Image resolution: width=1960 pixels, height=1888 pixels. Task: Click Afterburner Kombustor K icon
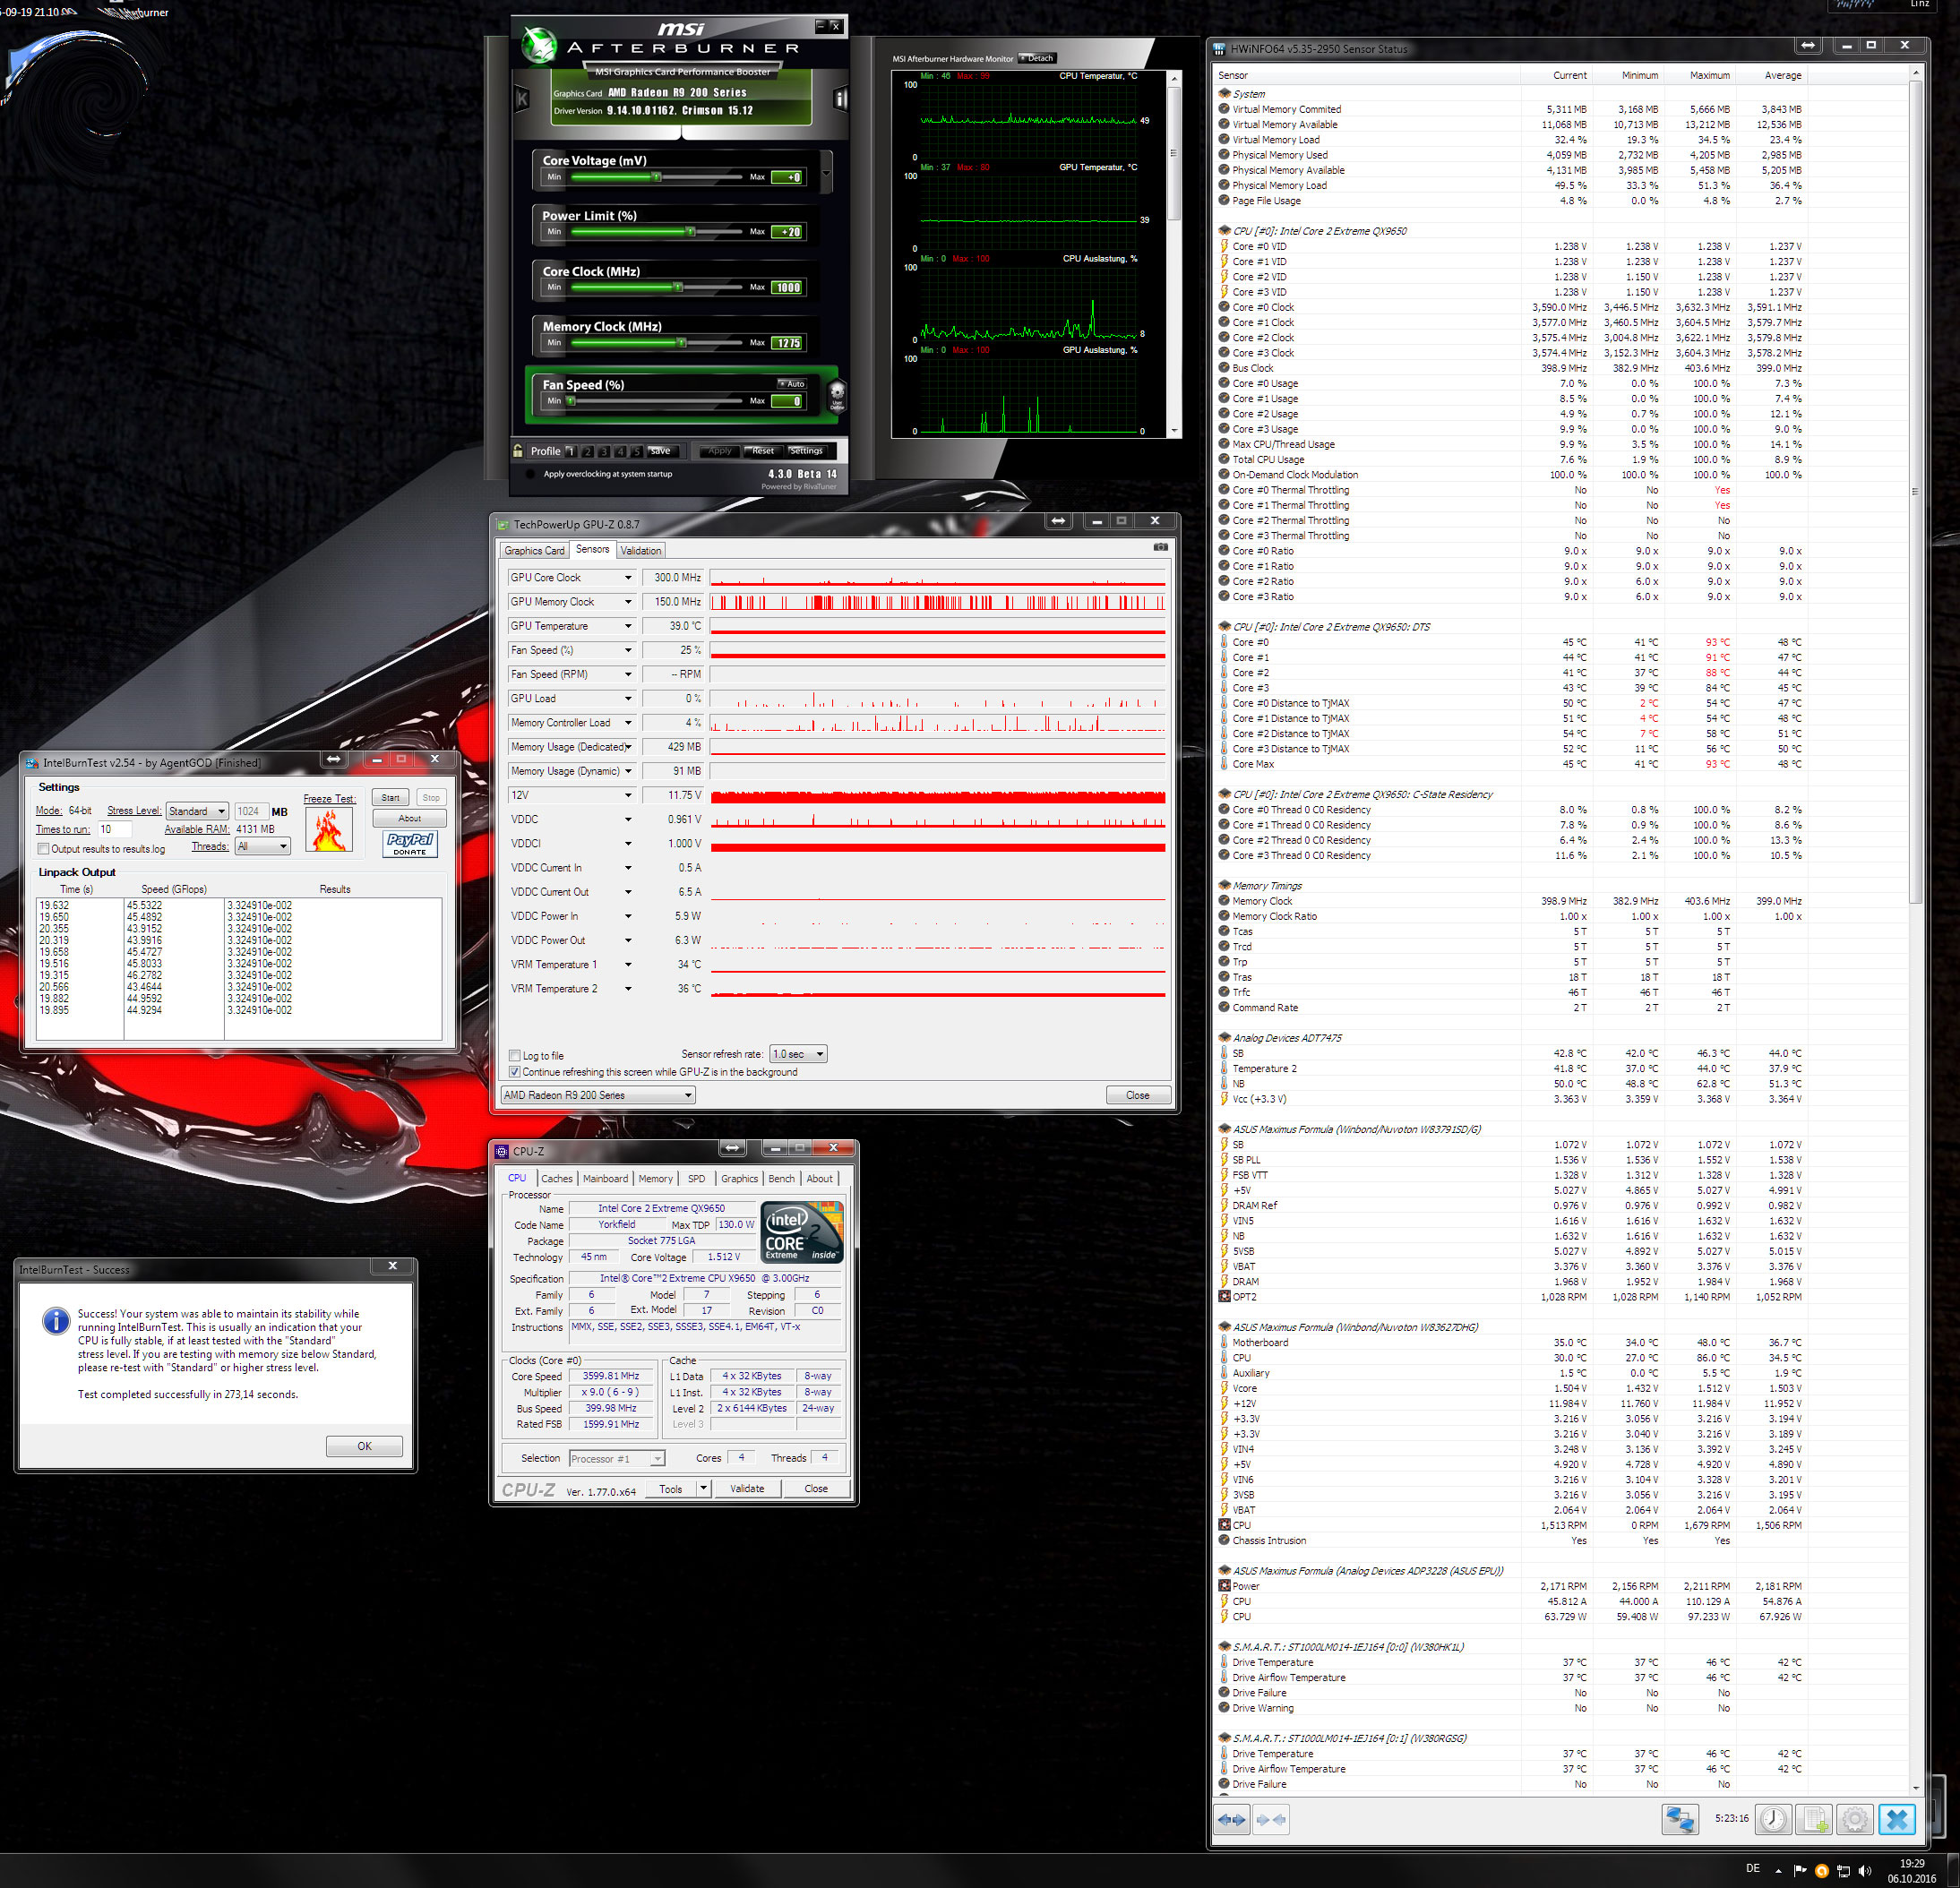[521, 99]
